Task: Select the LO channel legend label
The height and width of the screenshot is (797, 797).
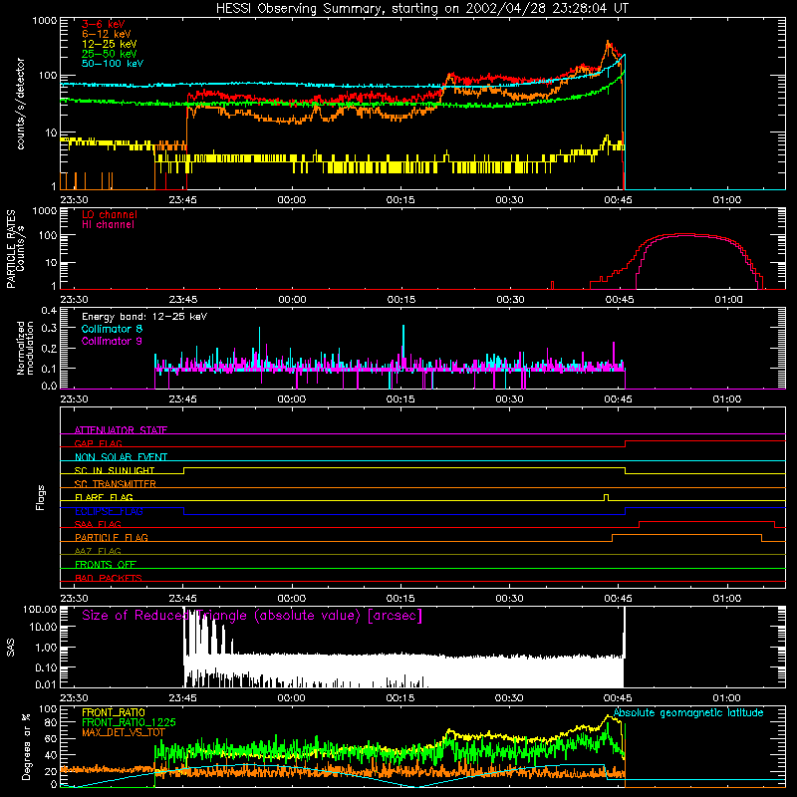Action: [110, 214]
